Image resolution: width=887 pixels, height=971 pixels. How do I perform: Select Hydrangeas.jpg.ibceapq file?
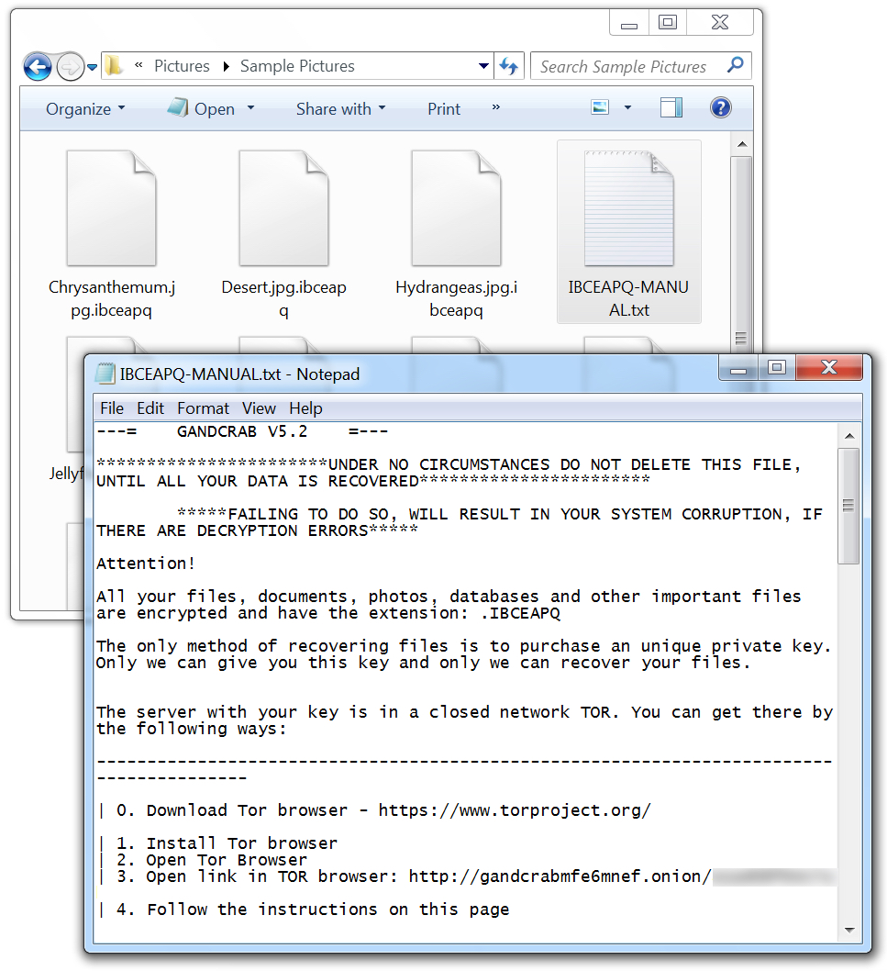[x=456, y=234]
